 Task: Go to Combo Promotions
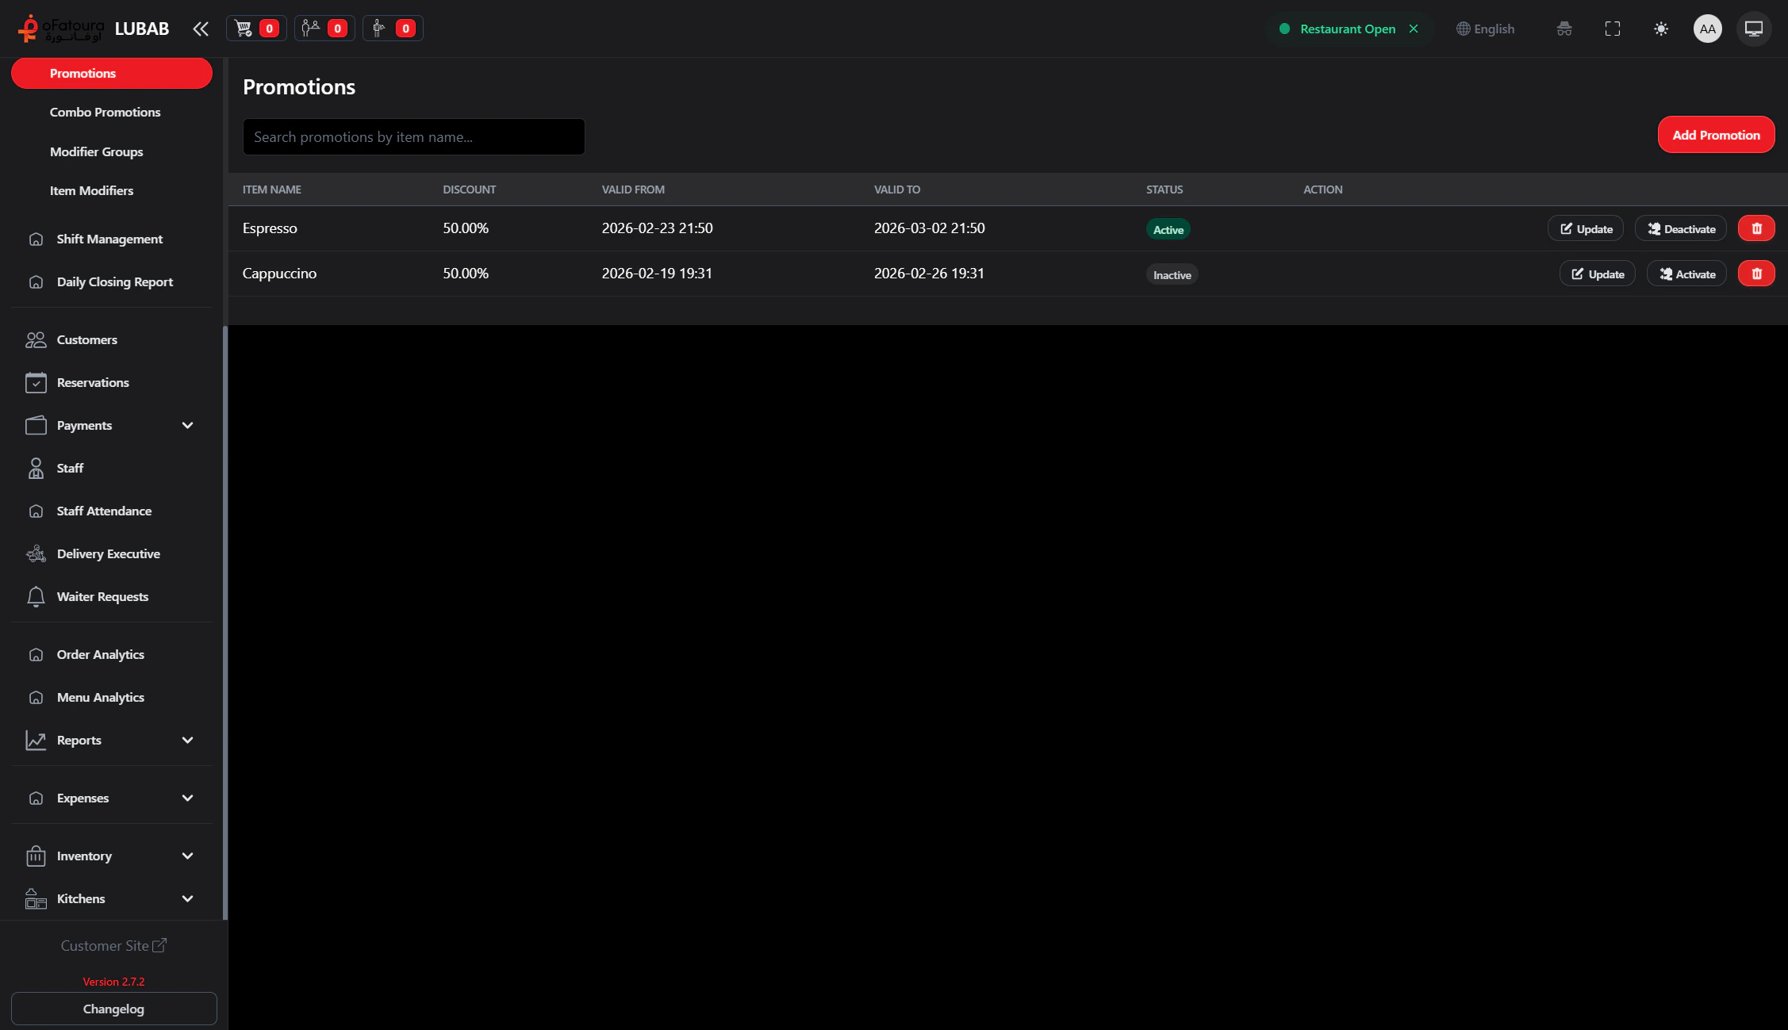(x=105, y=112)
